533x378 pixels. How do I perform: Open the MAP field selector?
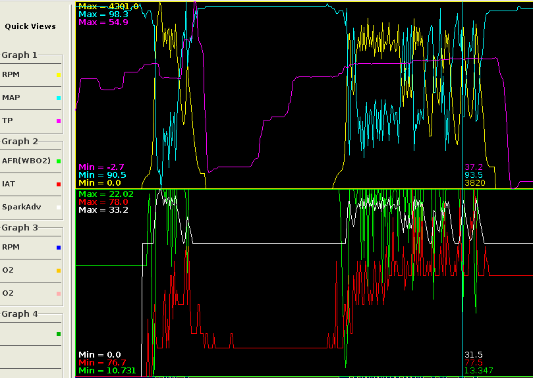tap(26, 97)
